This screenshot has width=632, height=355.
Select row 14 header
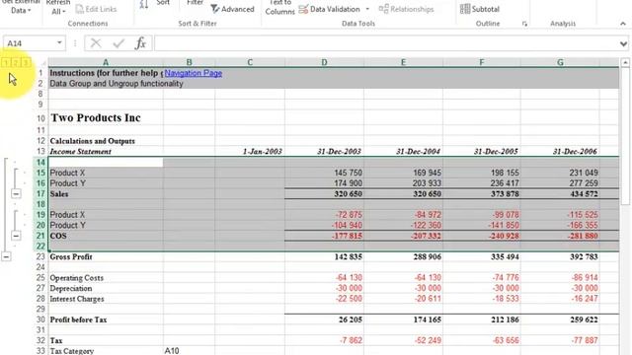click(40, 162)
